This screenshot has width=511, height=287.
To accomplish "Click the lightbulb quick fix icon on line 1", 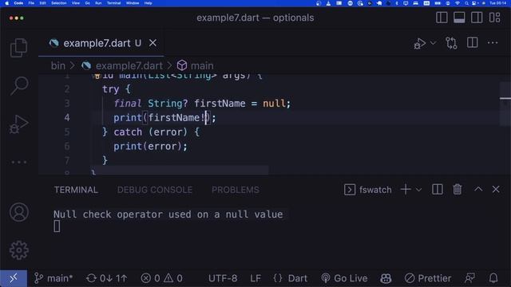I will 97,77.
